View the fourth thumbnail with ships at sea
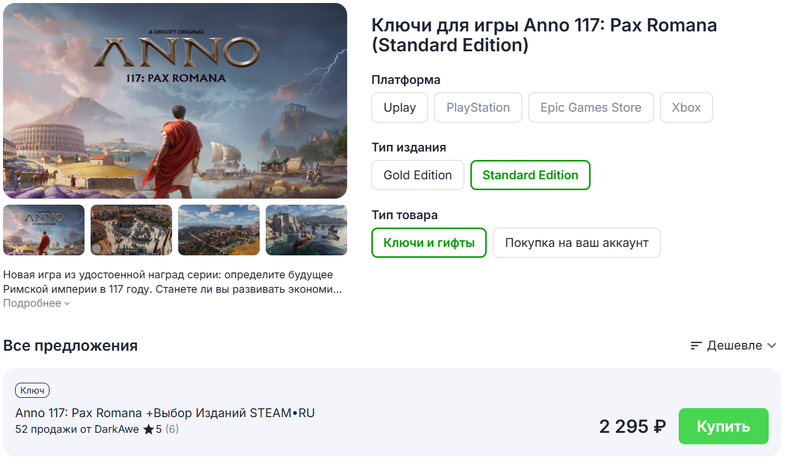This screenshot has width=785, height=460. (x=306, y=230)
